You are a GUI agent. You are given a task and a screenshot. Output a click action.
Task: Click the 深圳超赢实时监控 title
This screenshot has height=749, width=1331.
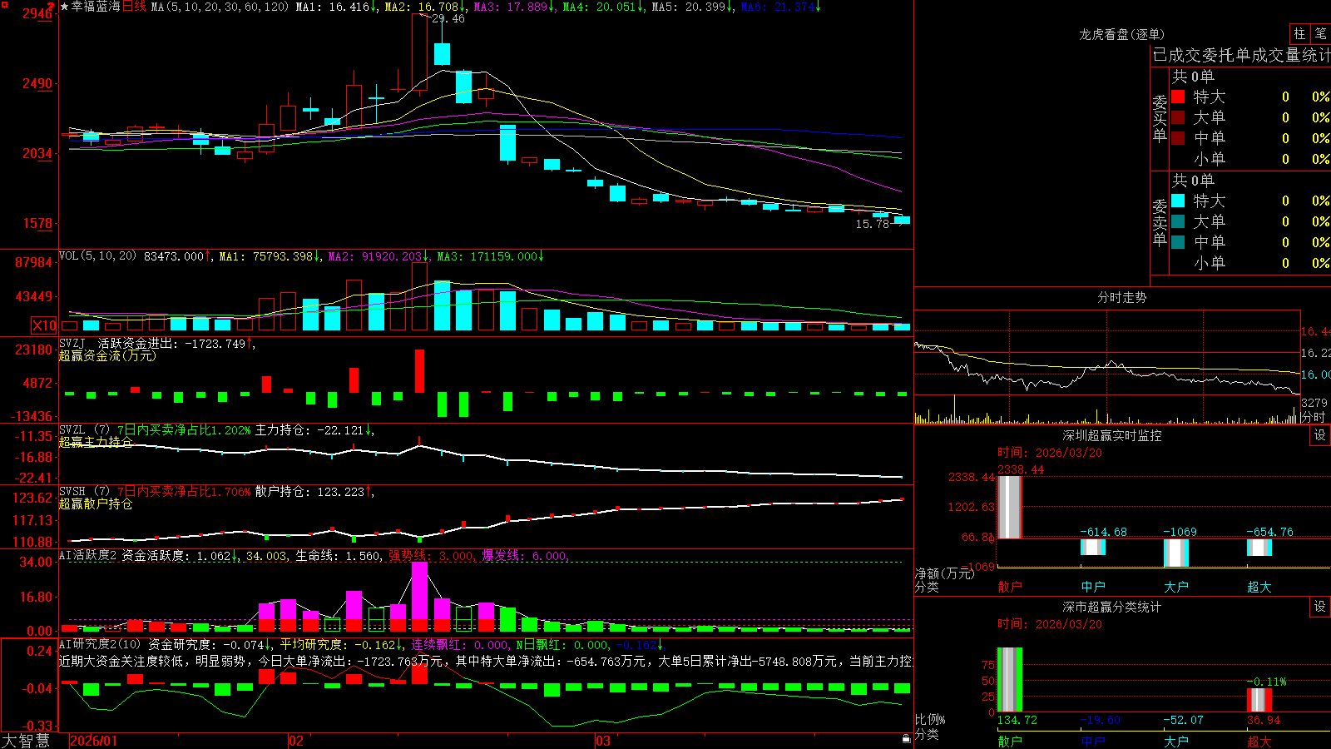coord(1112,435)
